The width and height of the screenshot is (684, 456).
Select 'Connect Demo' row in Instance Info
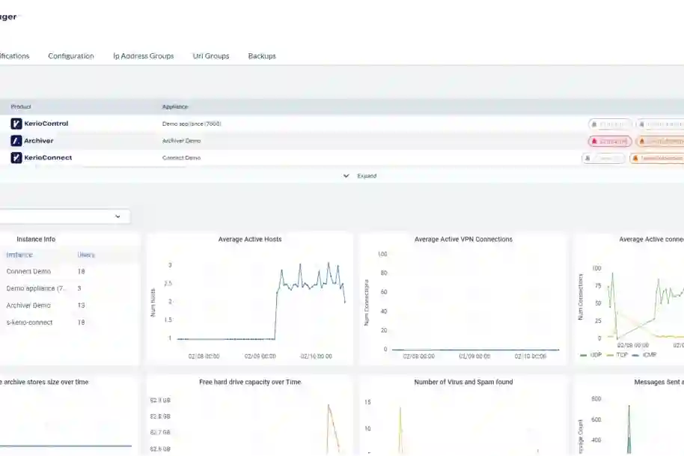click(69, 271)
